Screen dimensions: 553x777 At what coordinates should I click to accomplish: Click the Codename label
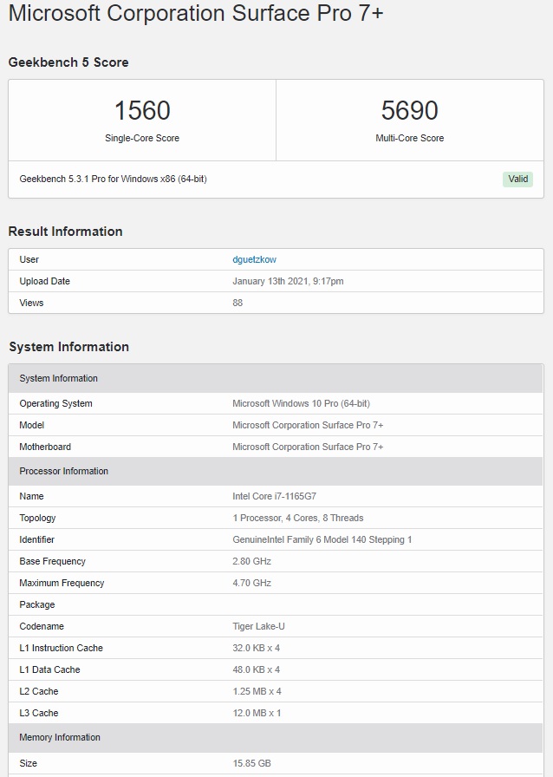coord(42,626)
